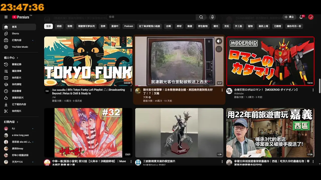Expand 訂閱內容 subscriptions list header
Viewport: 321px width, 180px height.
coord(11,122)
